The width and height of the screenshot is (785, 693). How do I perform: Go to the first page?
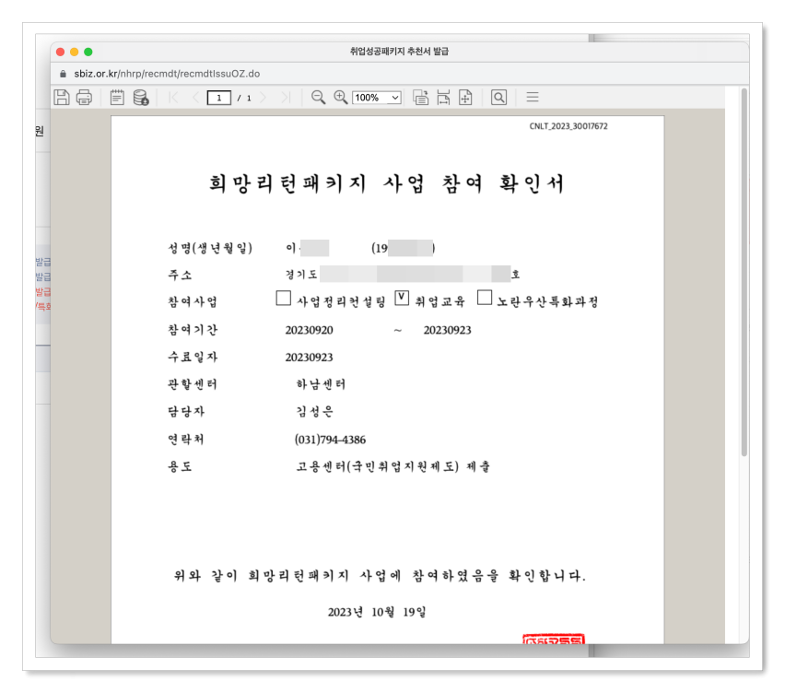click(x=175, y=97)
